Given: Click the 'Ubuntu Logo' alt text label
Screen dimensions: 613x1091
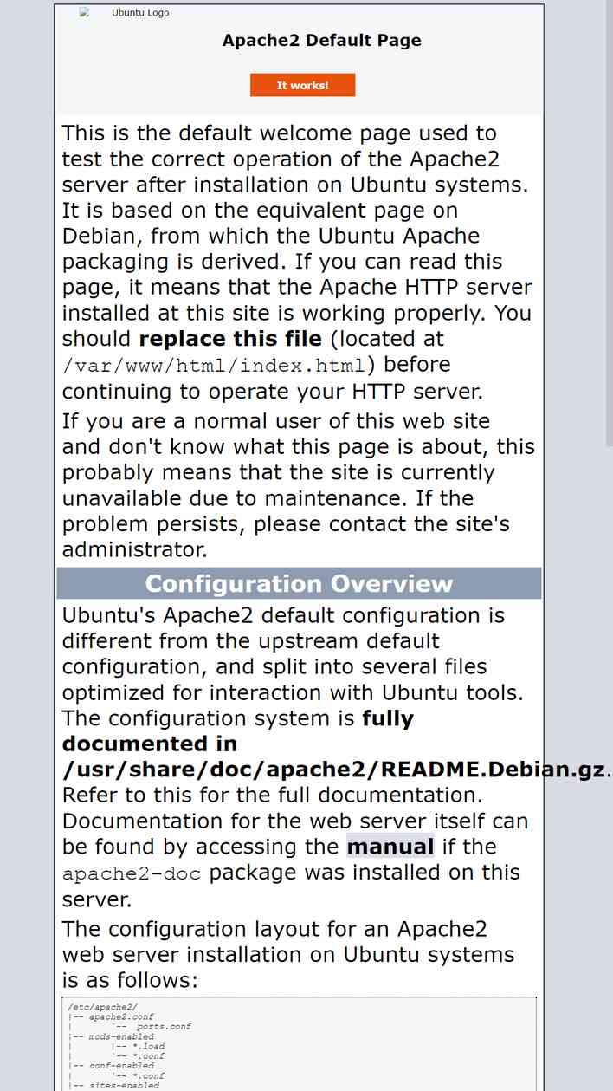Looking at the screenshot, I should 140,13.
